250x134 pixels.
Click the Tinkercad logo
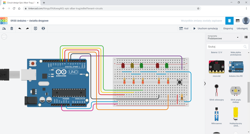click(4, 21)
